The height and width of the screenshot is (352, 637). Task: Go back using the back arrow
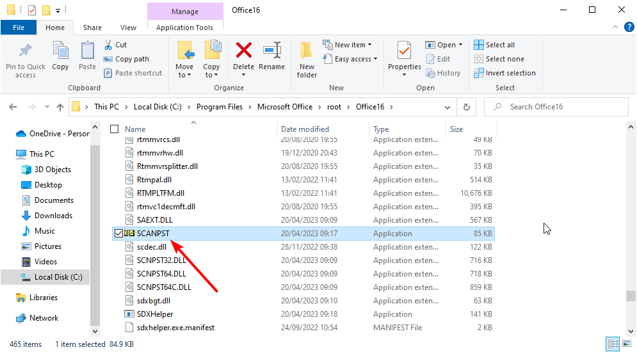pyautogui.click(x=13, y=107)
